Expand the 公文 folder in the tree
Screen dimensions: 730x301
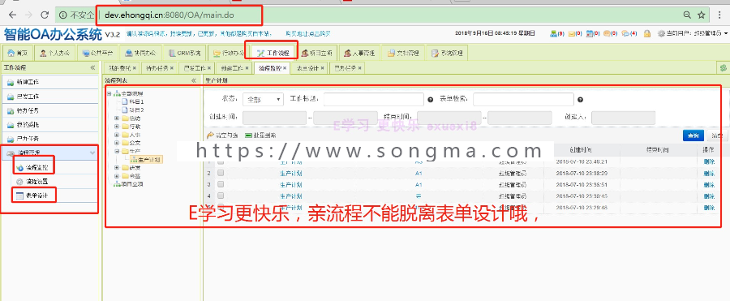116,143
